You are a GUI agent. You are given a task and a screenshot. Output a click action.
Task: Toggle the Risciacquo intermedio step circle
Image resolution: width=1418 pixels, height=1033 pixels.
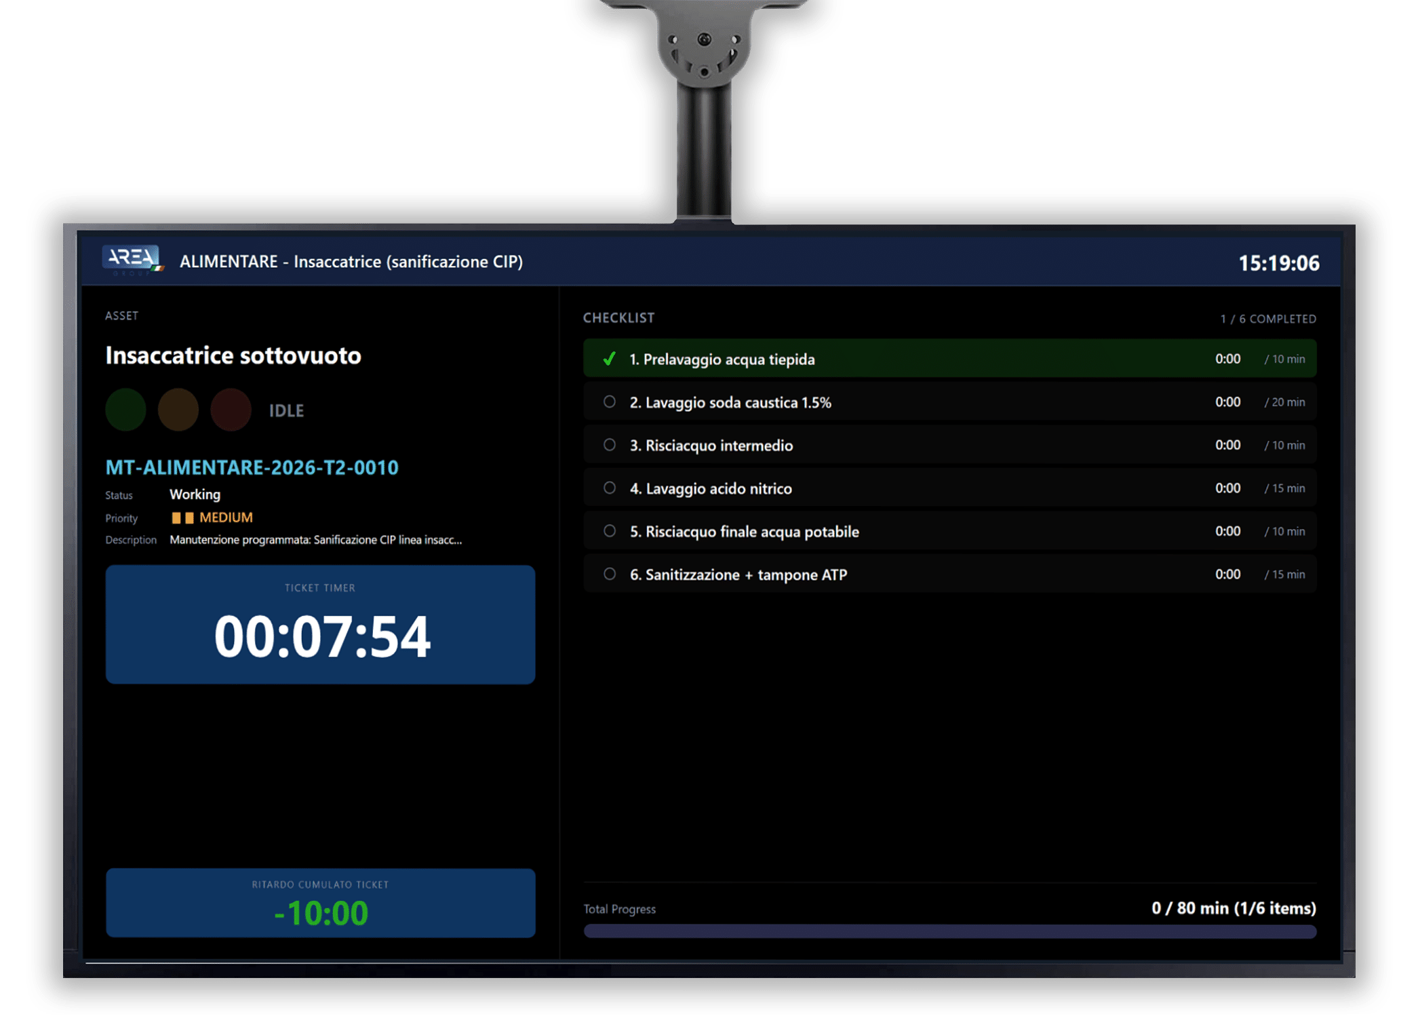(x=610, y=445)
